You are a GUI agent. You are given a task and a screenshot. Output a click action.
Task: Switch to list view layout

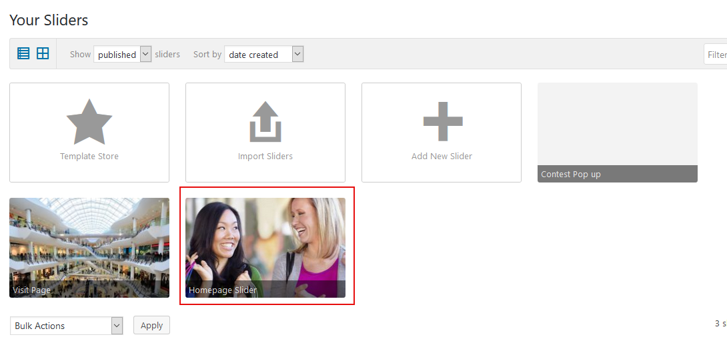pyautogui.click(x=23, y=54)
